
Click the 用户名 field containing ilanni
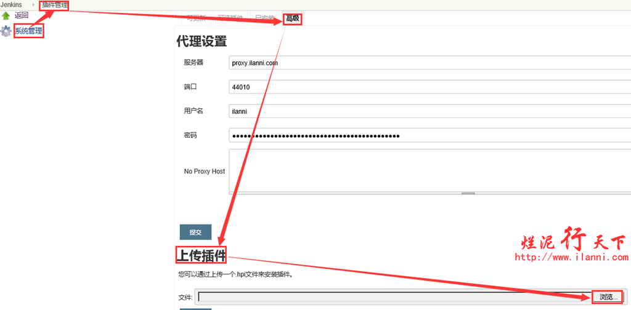(x=429, y=111)
